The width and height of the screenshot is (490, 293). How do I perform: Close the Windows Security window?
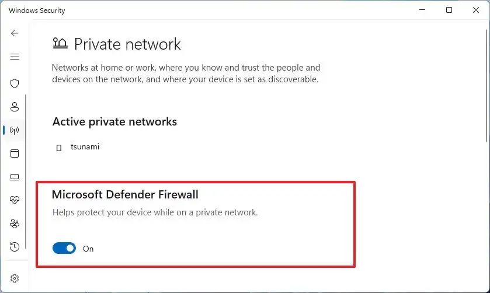pyautogui.click(x=475, y=10)
